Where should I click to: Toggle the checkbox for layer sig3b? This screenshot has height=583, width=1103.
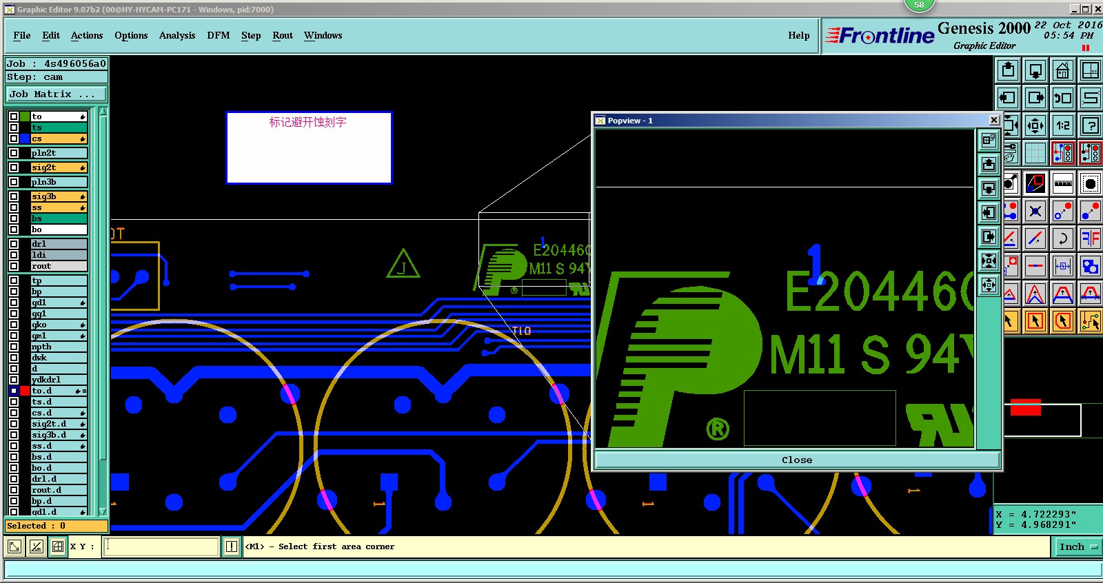[14, 196]
